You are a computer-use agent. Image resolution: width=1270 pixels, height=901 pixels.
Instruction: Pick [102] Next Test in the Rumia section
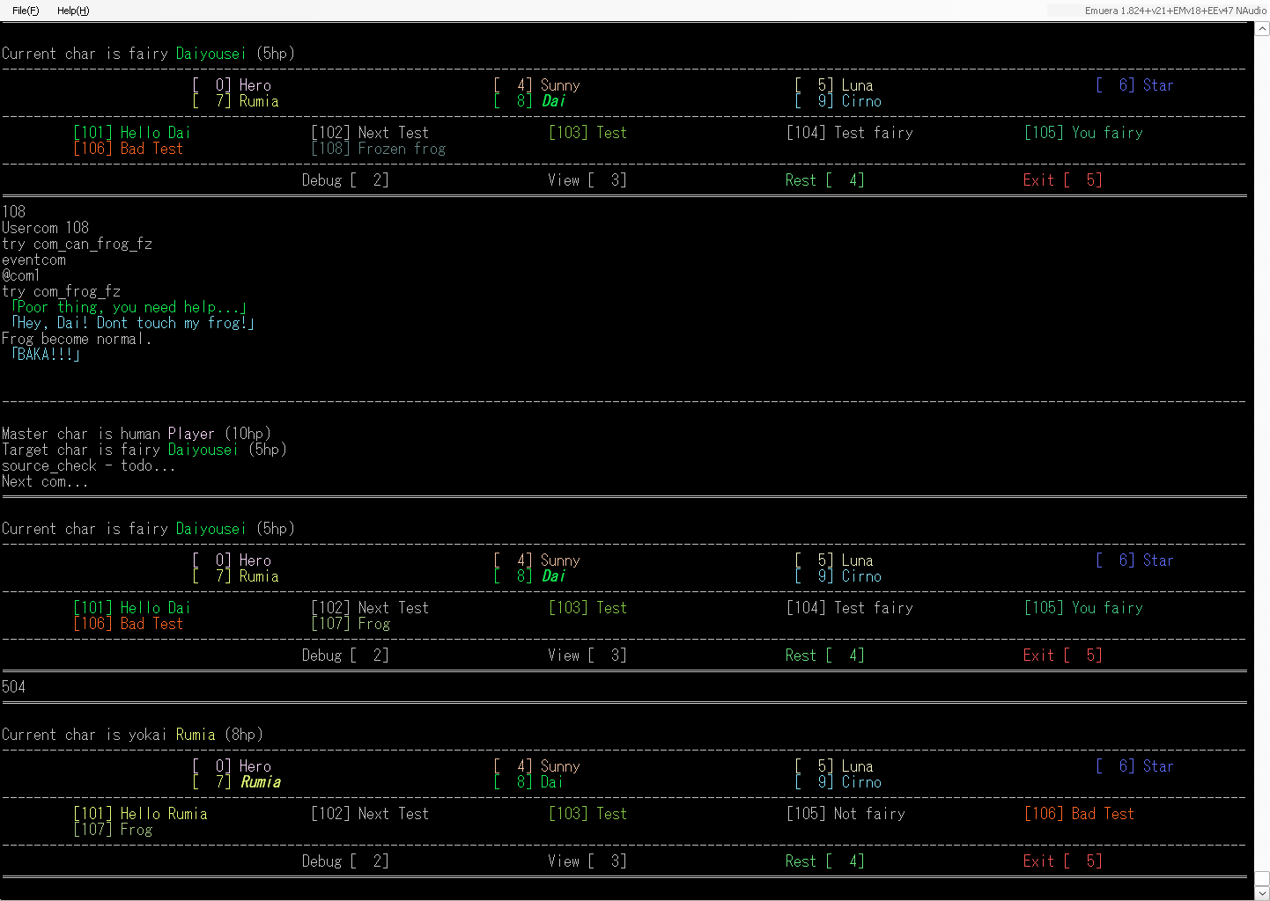[x=370, y=814]
